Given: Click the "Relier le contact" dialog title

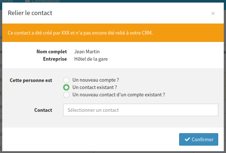Looking at the screenshot, I should pyautogui.click(x=30, y=13).
